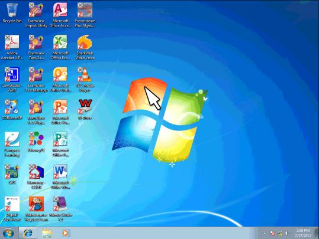Open the Recycle Bin desktop icon
The image size is (319, 239).
click(12, 12)
